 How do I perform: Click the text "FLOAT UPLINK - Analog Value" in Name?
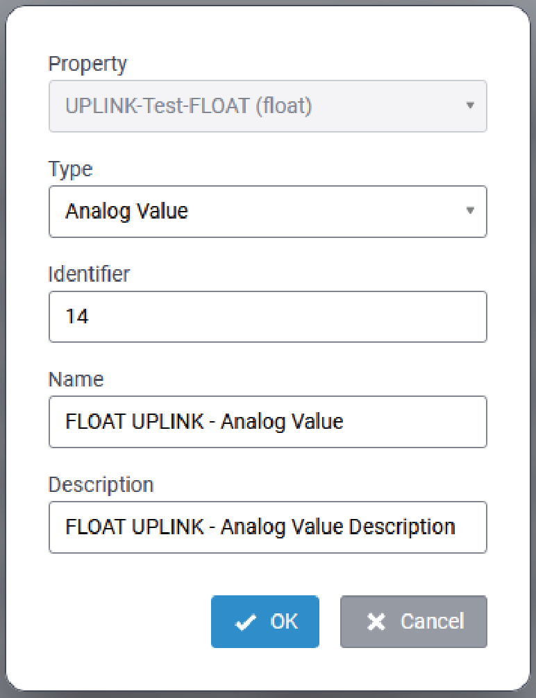point(204,422)
